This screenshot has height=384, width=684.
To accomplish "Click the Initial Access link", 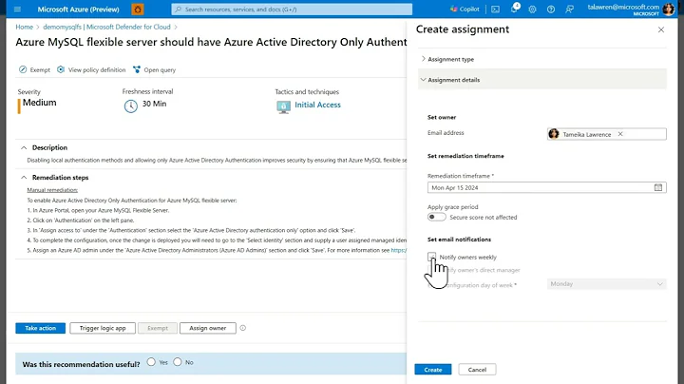I will [317, 105].
